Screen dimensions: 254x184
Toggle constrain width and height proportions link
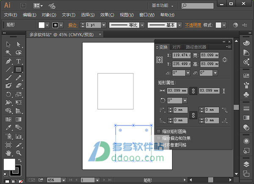pyautogui.click(x=225, y=60)
